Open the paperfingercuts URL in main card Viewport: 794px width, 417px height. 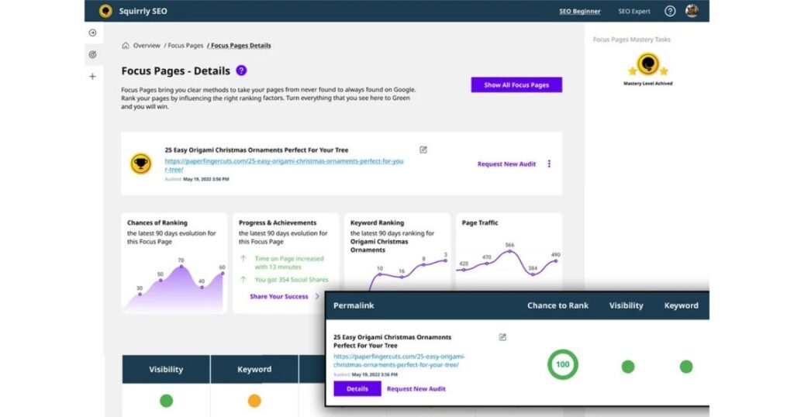284,165
